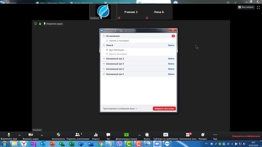Image resolution: width=262 pixels, height=147 pixels.
Task: End the meeting (Завершить конференцию)
Action: pos(246,136)
